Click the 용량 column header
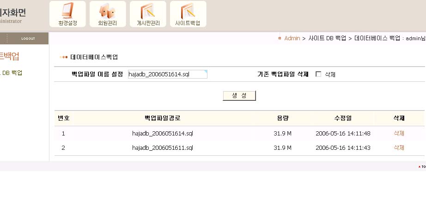Screen dimensions: 426x203 283,118
